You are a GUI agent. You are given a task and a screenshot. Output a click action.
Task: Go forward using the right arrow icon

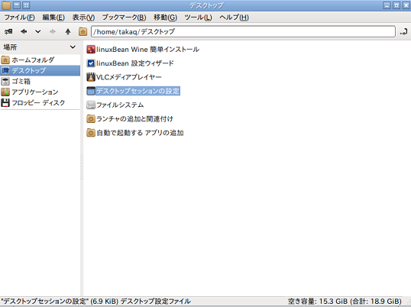[x=53, y=32]
